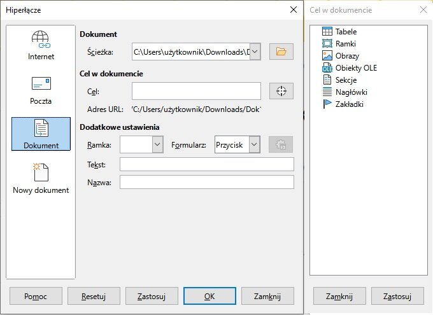Viewport: 433px width, 315px height.
Task: Click the Adres URL value text
Action: (196, 109)
